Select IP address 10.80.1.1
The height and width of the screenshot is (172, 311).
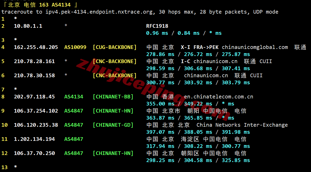[28, 26]
